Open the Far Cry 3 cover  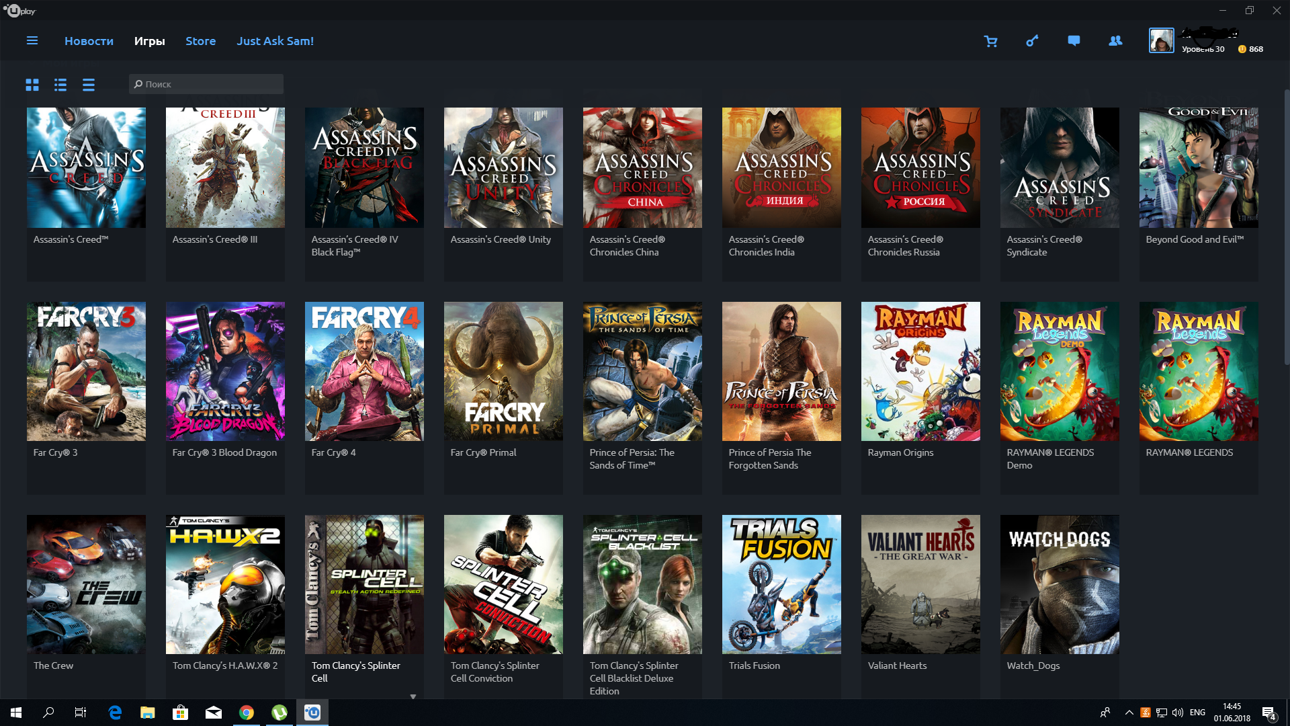click(x=86, y=371)
